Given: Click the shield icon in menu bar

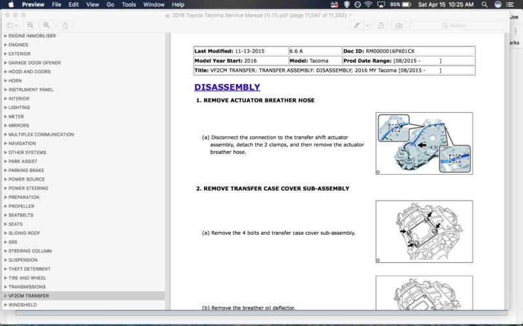Looking at the screenshot, I should coord(346,5).
